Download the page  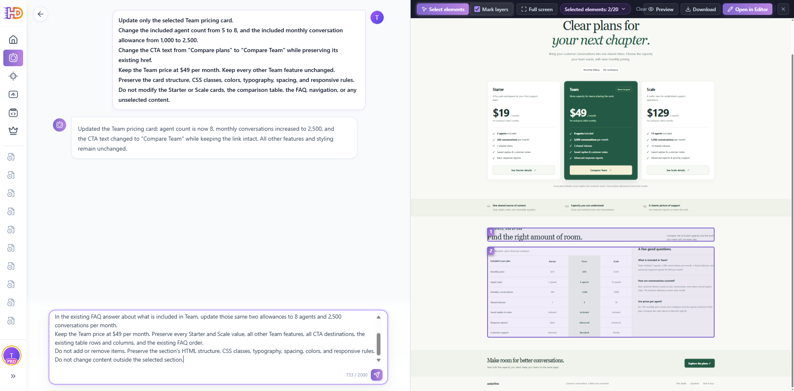tap(701, 9)
